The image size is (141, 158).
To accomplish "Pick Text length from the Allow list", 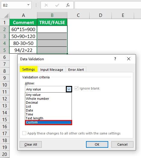I will tap(35, 118).
